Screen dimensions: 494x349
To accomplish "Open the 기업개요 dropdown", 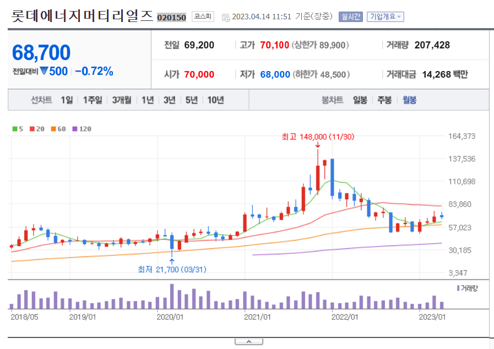I will click(386, 17).
